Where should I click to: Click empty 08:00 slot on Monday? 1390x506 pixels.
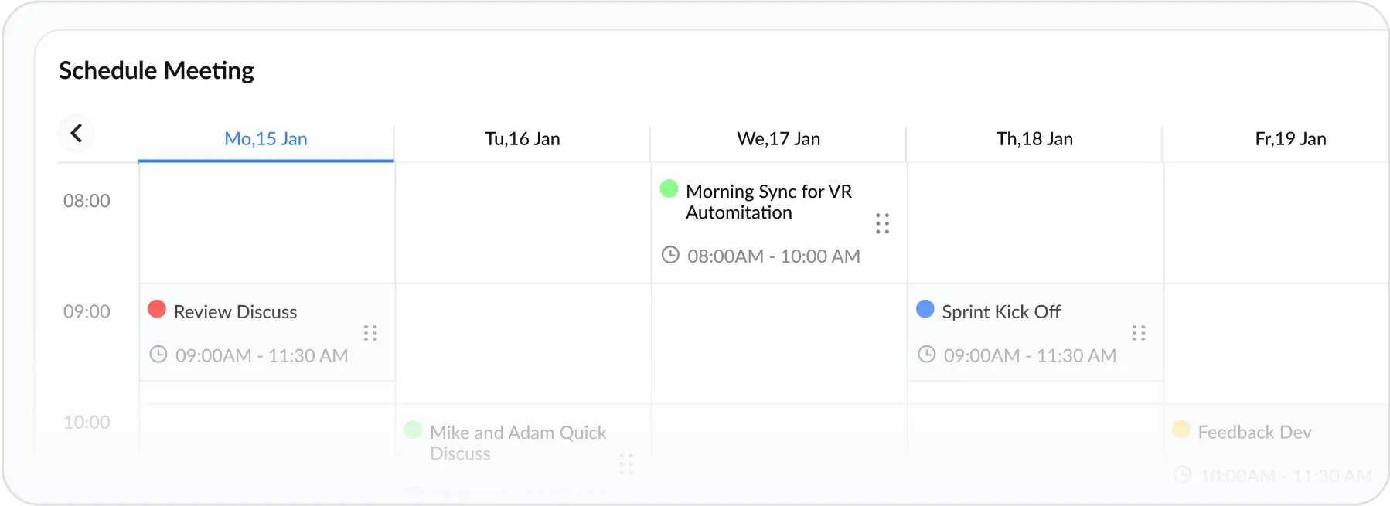tap(267, 222)
